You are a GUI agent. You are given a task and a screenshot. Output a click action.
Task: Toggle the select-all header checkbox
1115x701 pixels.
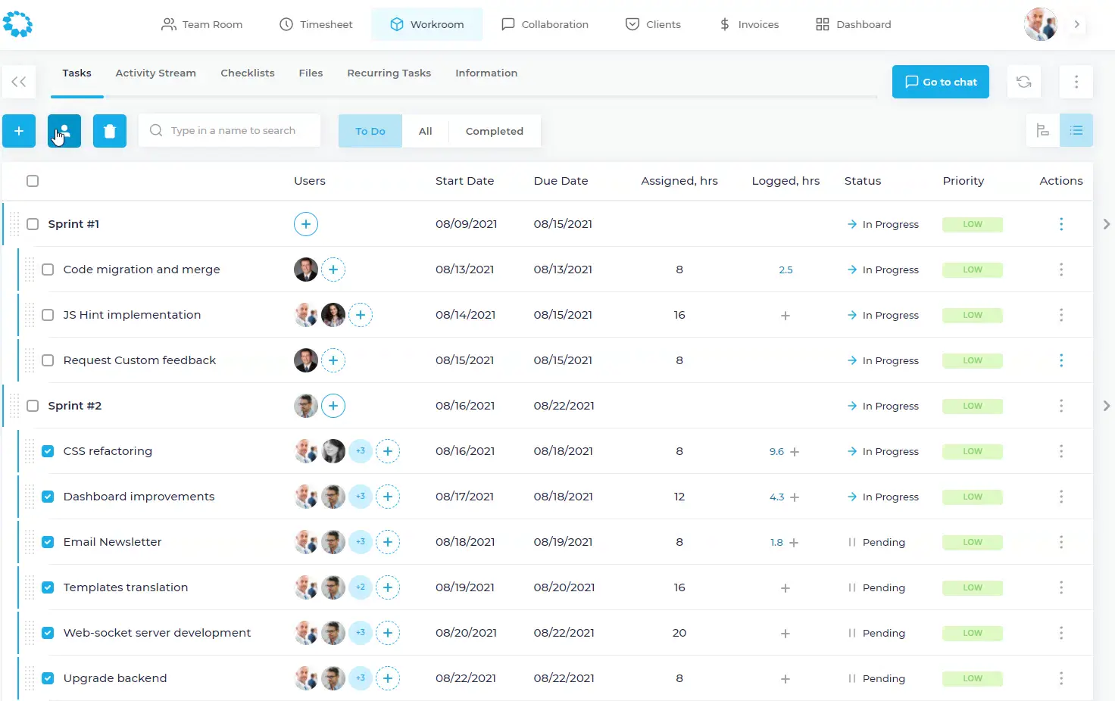point(33,181)
